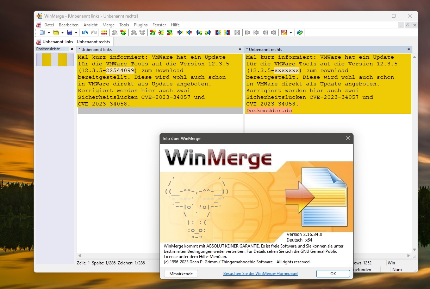Open the Tools menu

(x=124, y=25)
